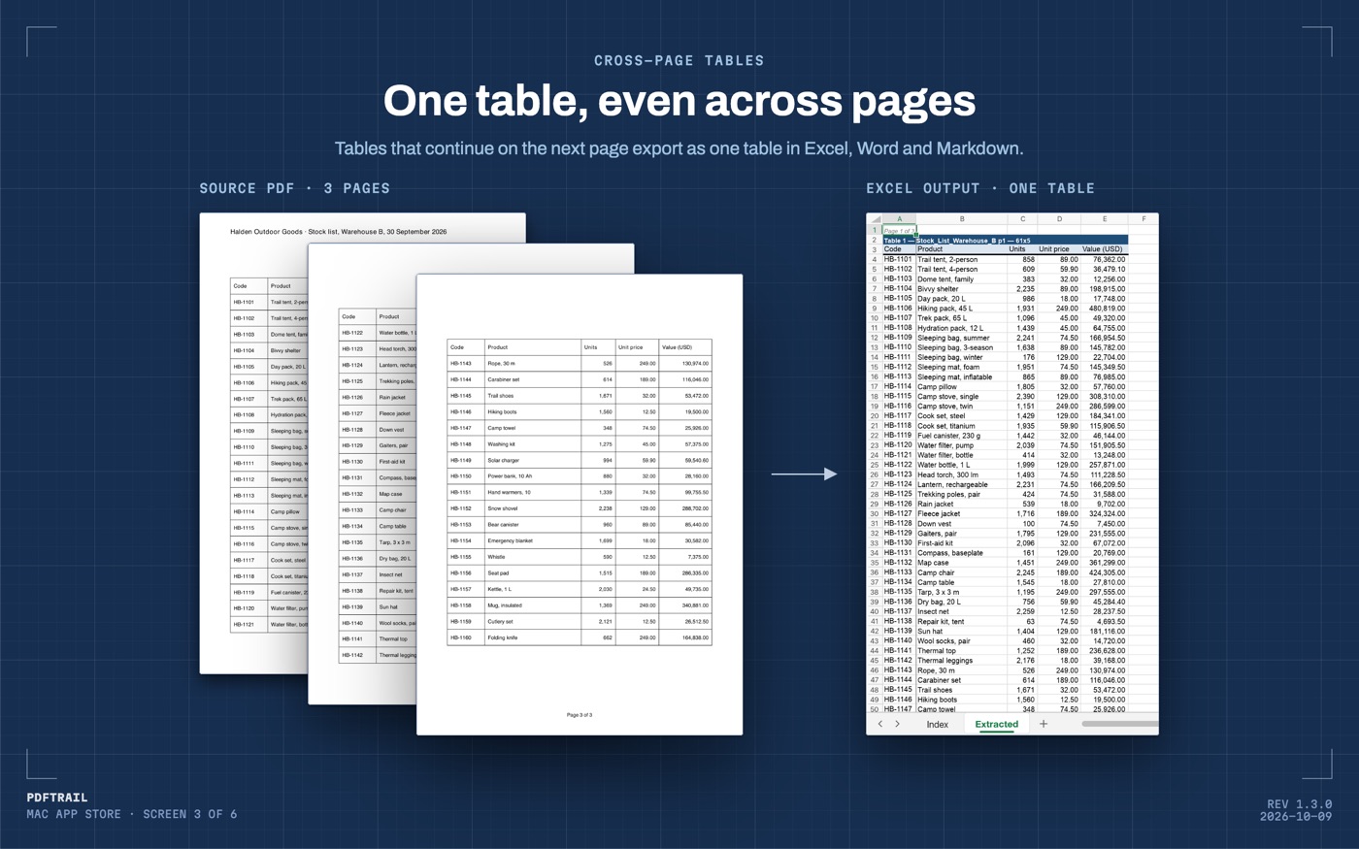Click Excel cell 'HB-1122'
1359x849 pixels.
click(x=899, y=465)
